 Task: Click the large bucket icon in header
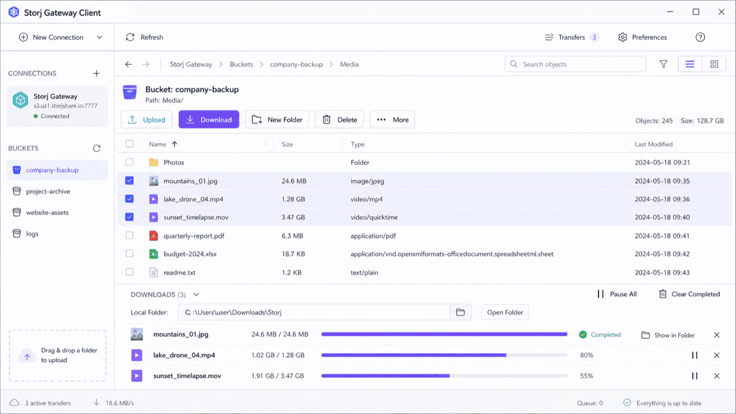click(x=130, y=93)
